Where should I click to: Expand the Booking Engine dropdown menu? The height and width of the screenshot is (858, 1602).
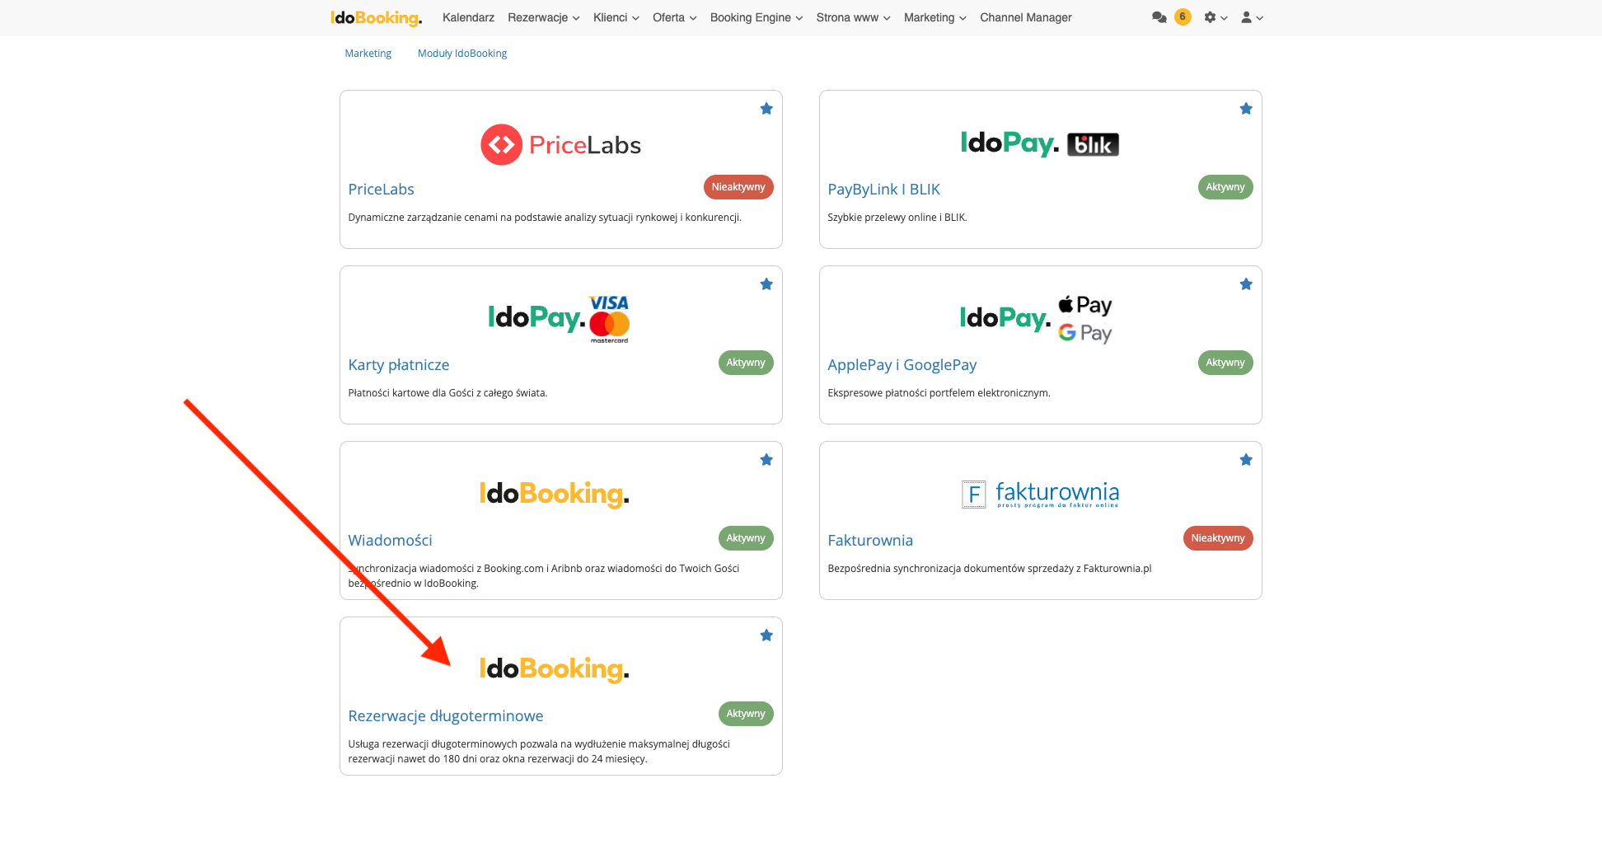click(x=756, y=17)
